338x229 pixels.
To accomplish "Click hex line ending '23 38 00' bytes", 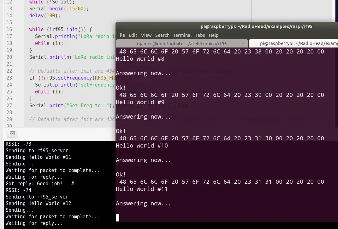I will [222, 52].
